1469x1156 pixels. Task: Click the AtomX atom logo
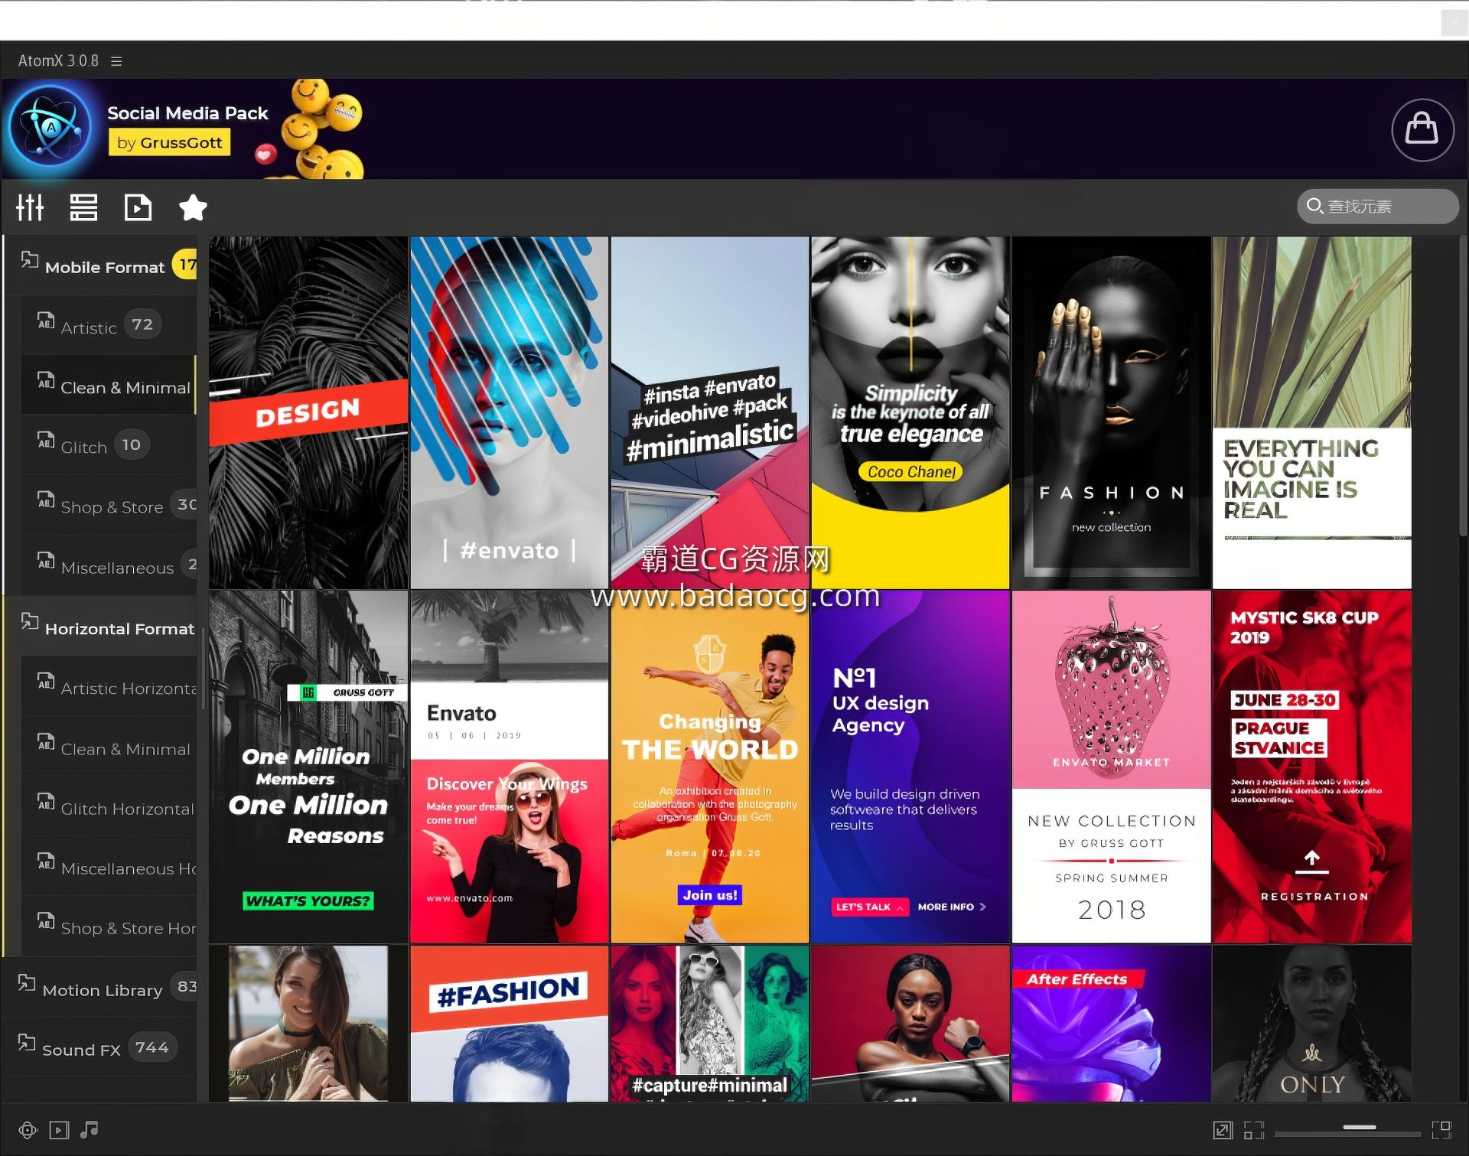[51, 127]
